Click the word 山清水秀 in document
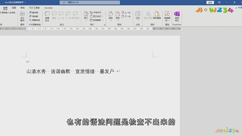The width and height of the screenshot is (242, 136). pyautogui.click(x=36, y=71)
